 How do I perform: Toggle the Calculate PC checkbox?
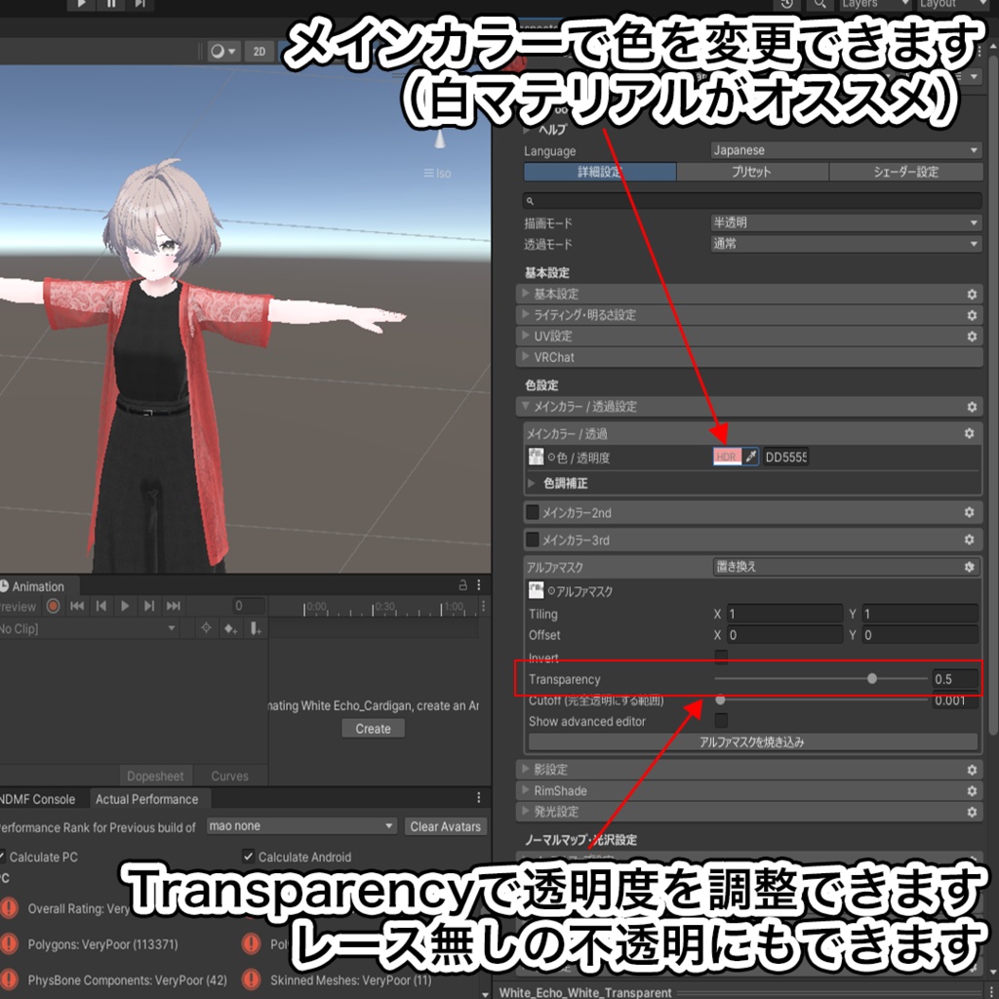click(1, 857)
